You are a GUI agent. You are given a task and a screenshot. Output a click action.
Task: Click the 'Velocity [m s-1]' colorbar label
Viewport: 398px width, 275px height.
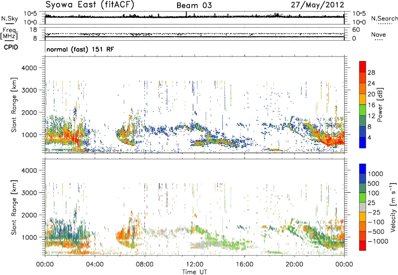(x=393, y=207)
